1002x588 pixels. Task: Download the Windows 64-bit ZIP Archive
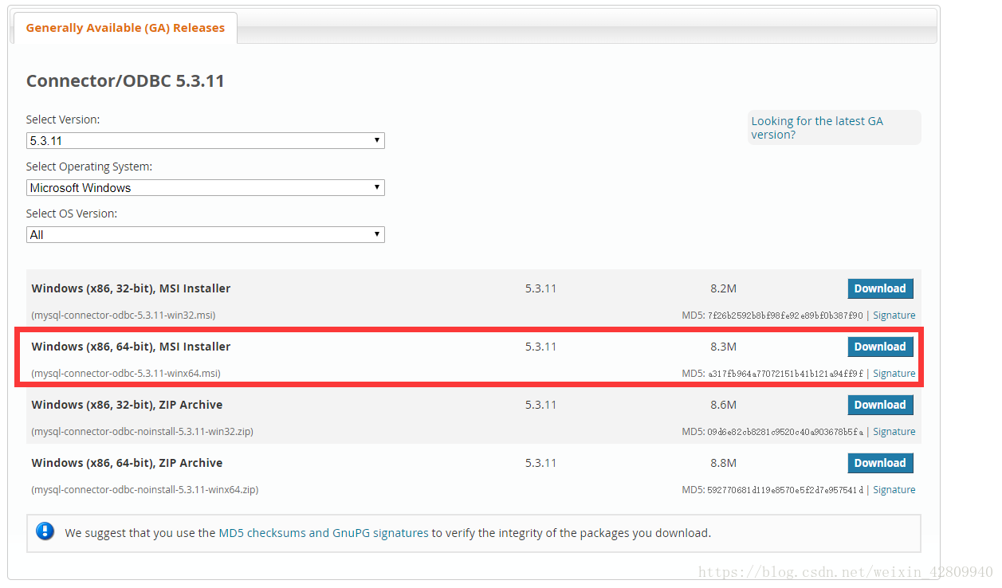click(x=880, y=463)
